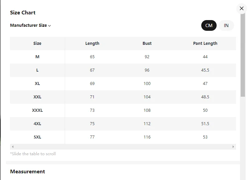Click the table's right scroll arrow
The height and width of the screenshot is (180, 251).
point(233,147)
